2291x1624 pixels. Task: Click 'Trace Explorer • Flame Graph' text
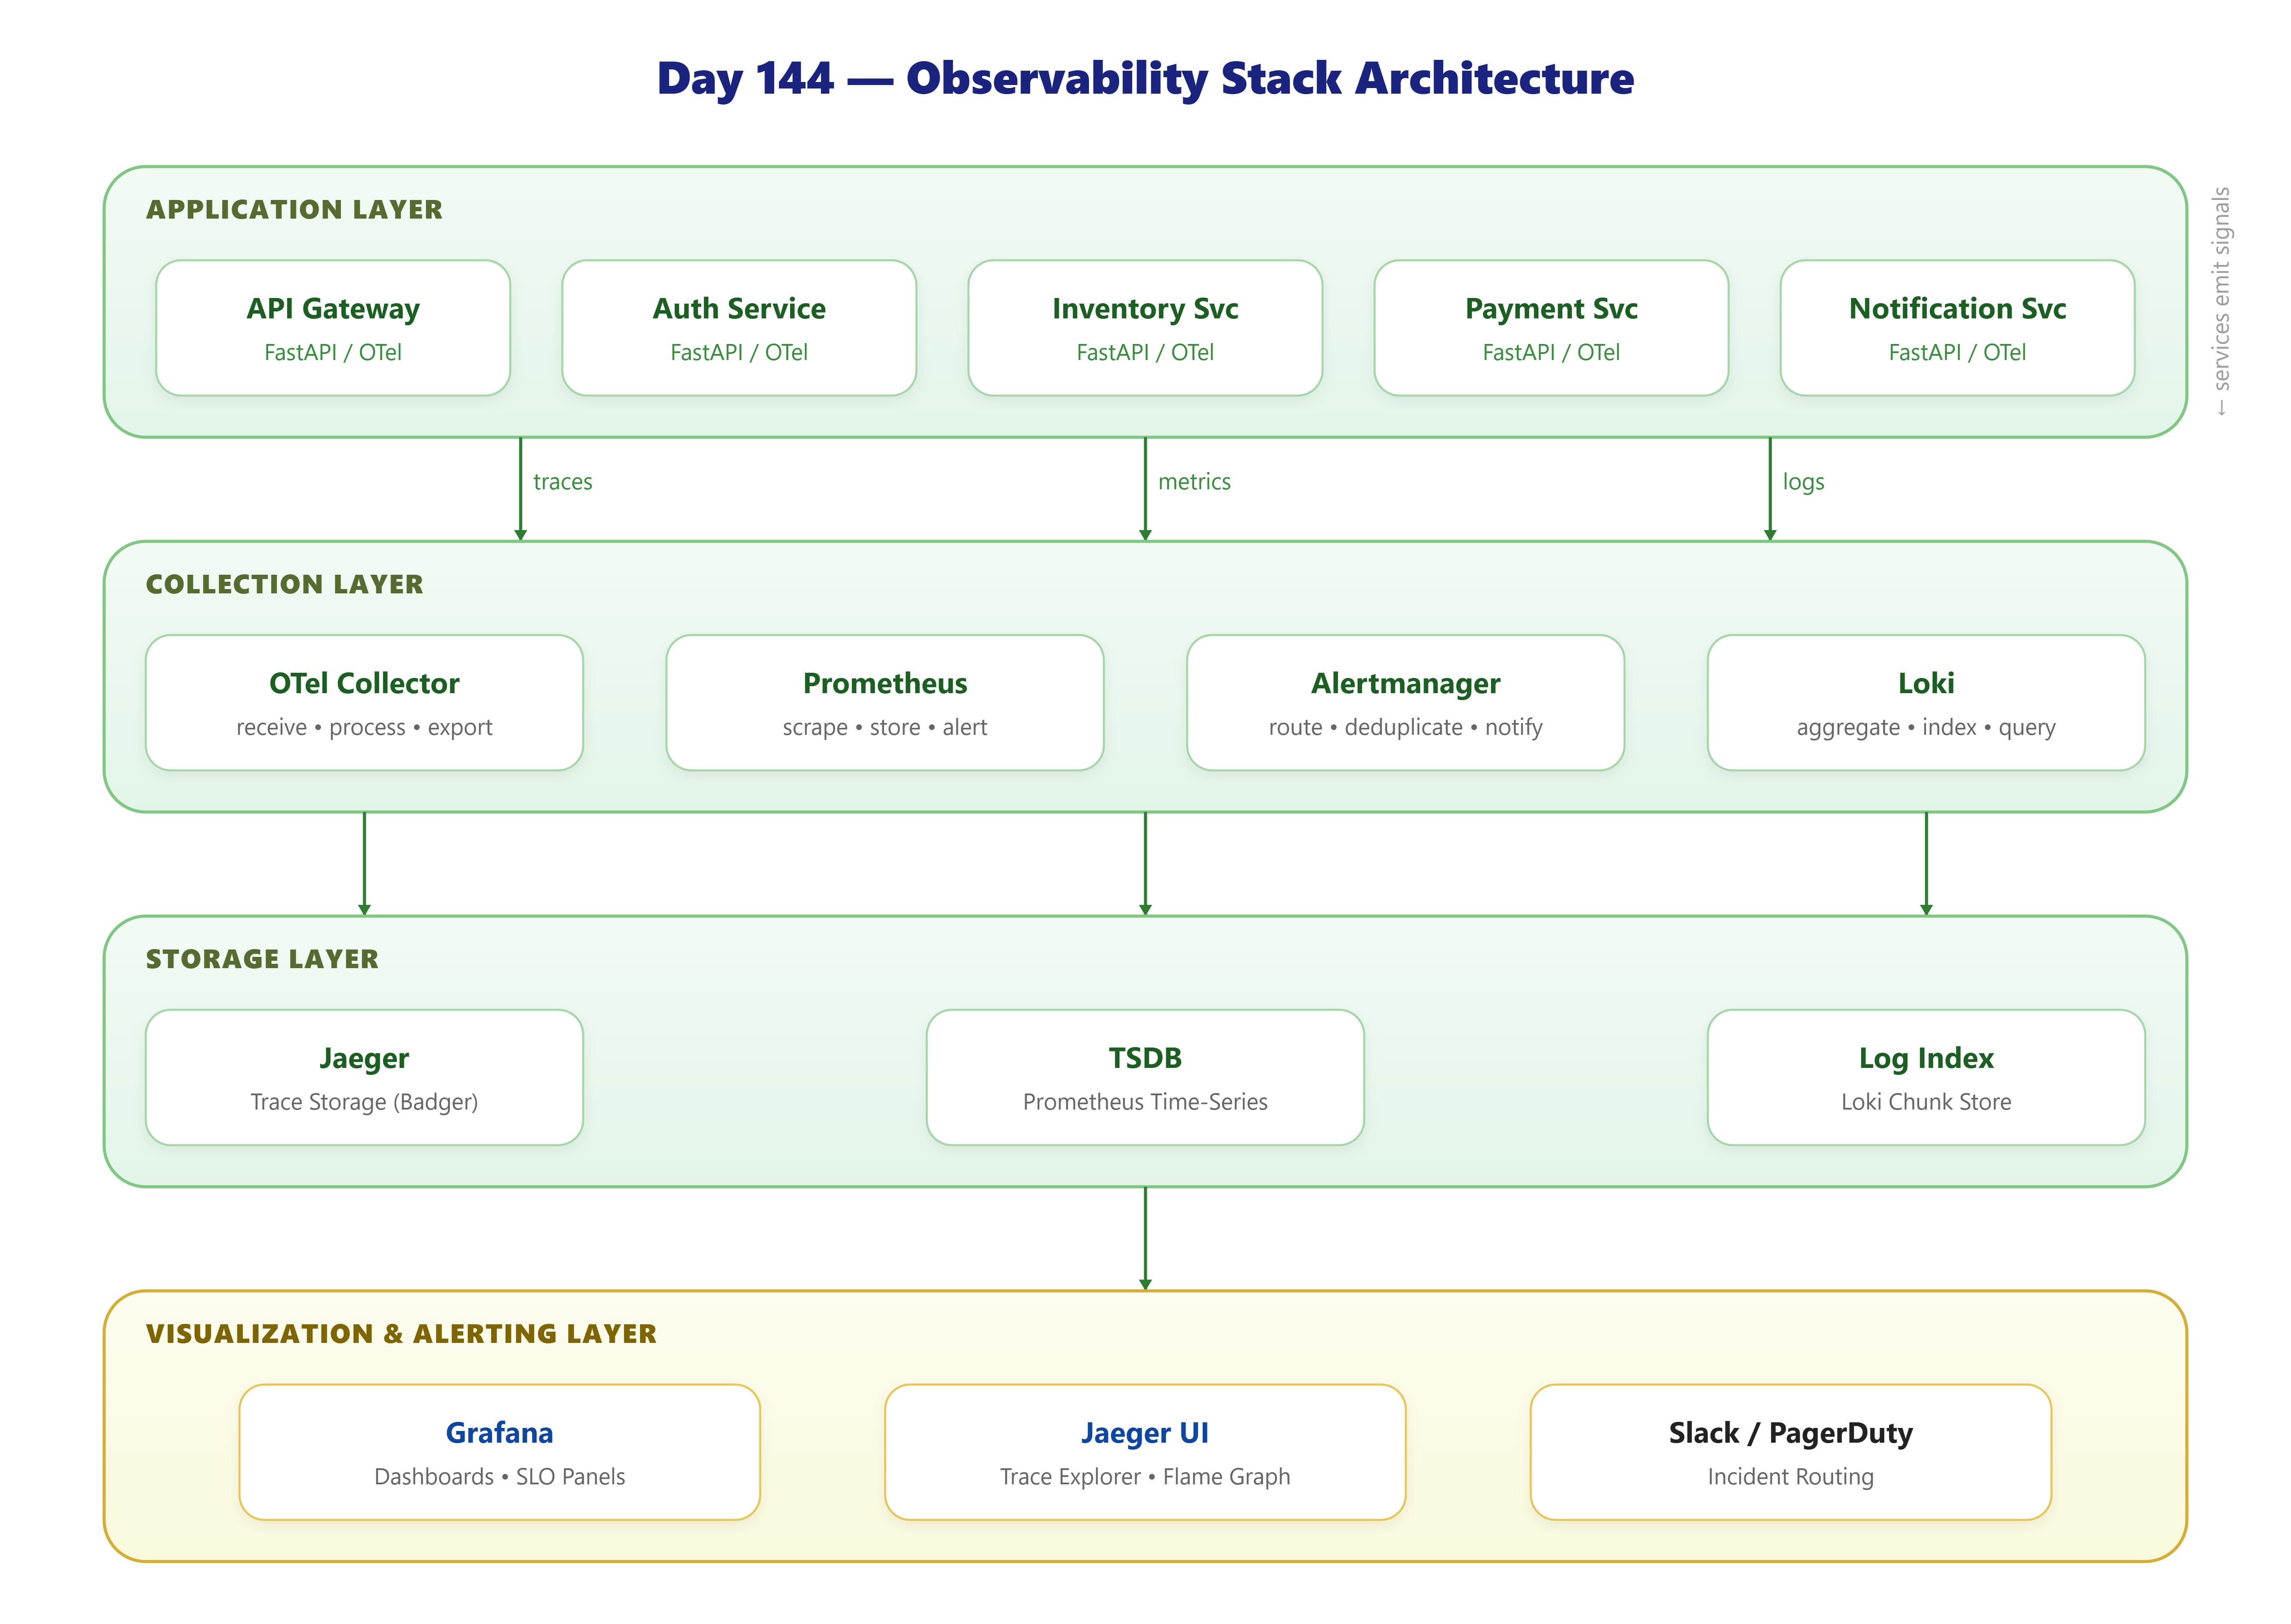pos(1145,1478)
